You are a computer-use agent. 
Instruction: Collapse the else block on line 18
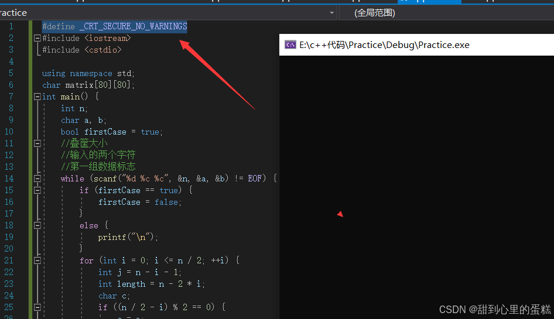[x=37, y=225]
